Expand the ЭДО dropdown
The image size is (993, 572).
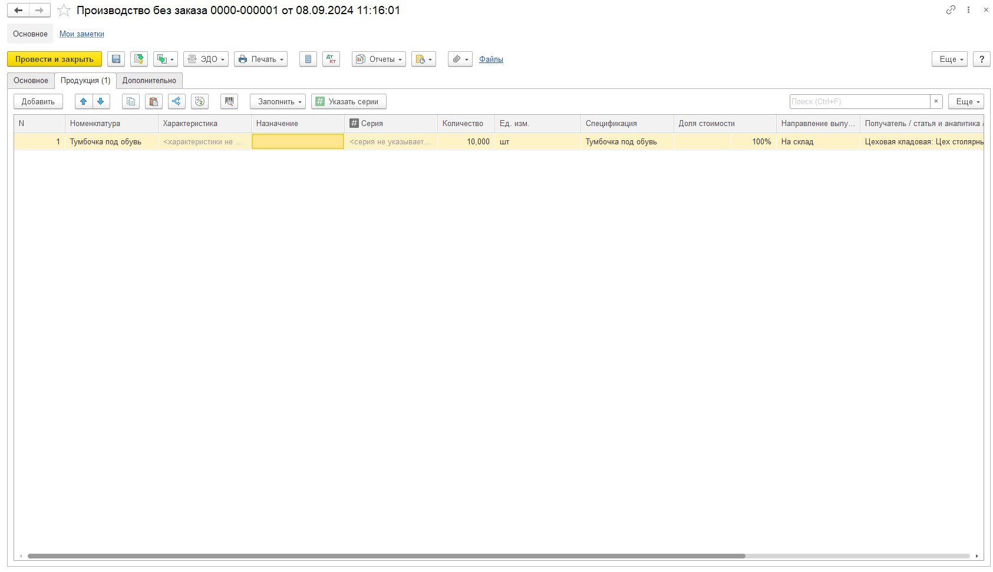click(206, 59)
